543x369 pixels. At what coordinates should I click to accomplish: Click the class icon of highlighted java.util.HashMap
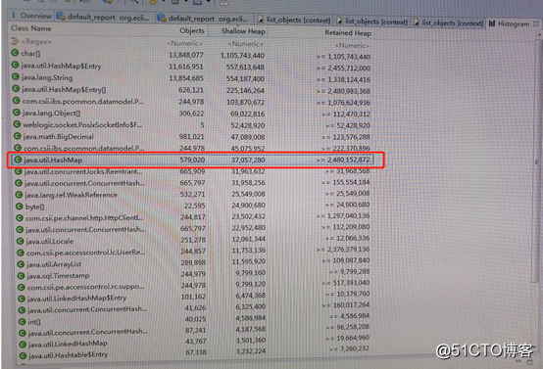pyautogui.click(x=18, y=160)
